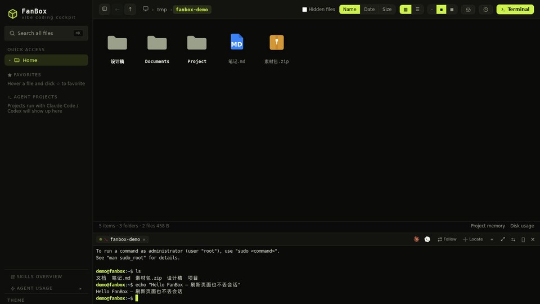Click the Terminal button
The height and width of the screenshot is (304, 540).
515,10
